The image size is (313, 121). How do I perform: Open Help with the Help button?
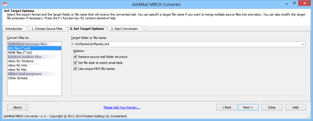[296, 107]
